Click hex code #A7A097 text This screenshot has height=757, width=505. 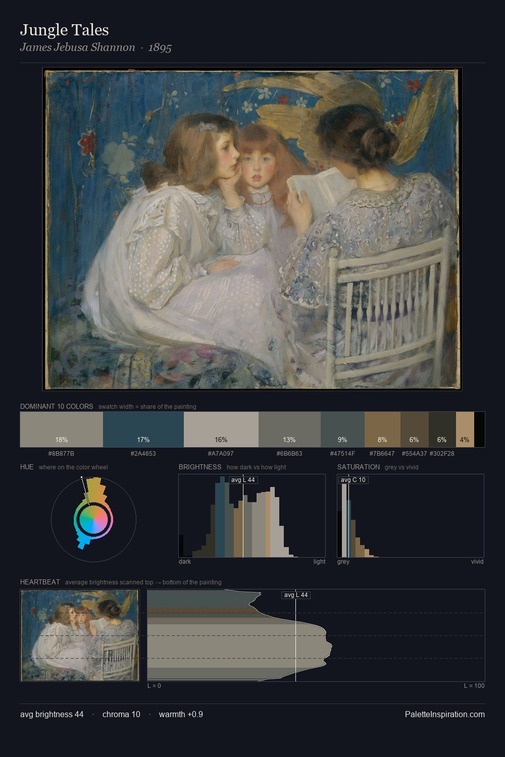[x=221, y=454]
